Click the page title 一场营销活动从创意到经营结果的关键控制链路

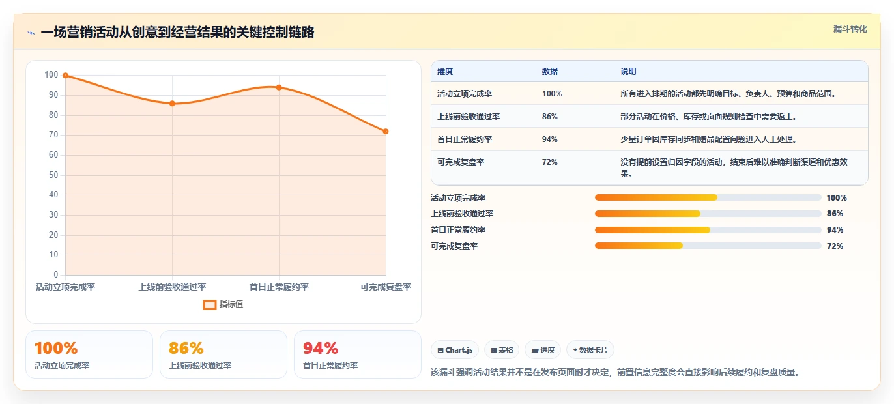[x=177, y=33]
